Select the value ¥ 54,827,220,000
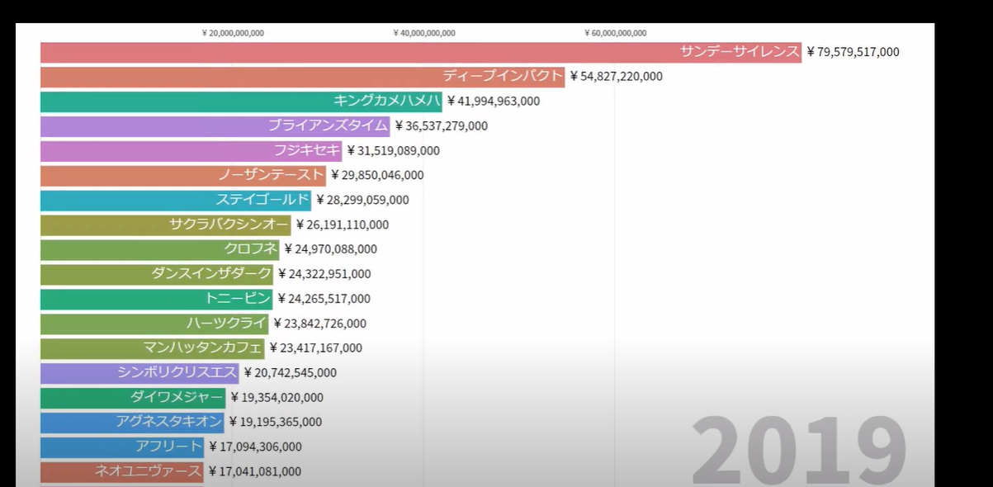Screen dimensions: 993x487 pyautogui.click(x=616, y=77)
